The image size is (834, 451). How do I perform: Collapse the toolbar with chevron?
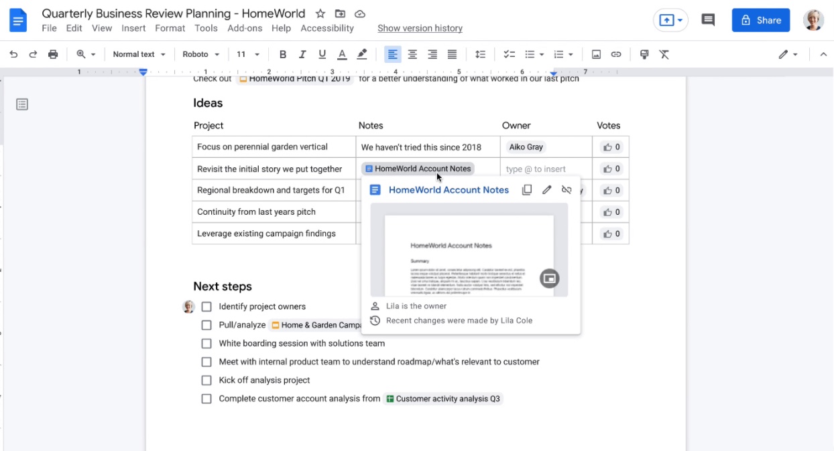click(823, 54)
